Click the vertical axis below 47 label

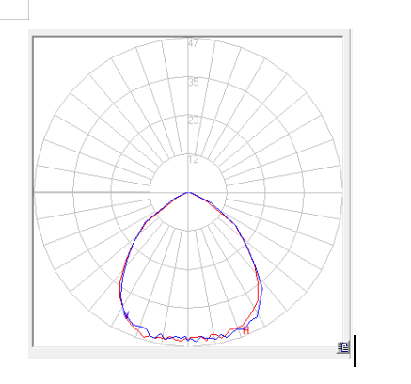(188, 63)
